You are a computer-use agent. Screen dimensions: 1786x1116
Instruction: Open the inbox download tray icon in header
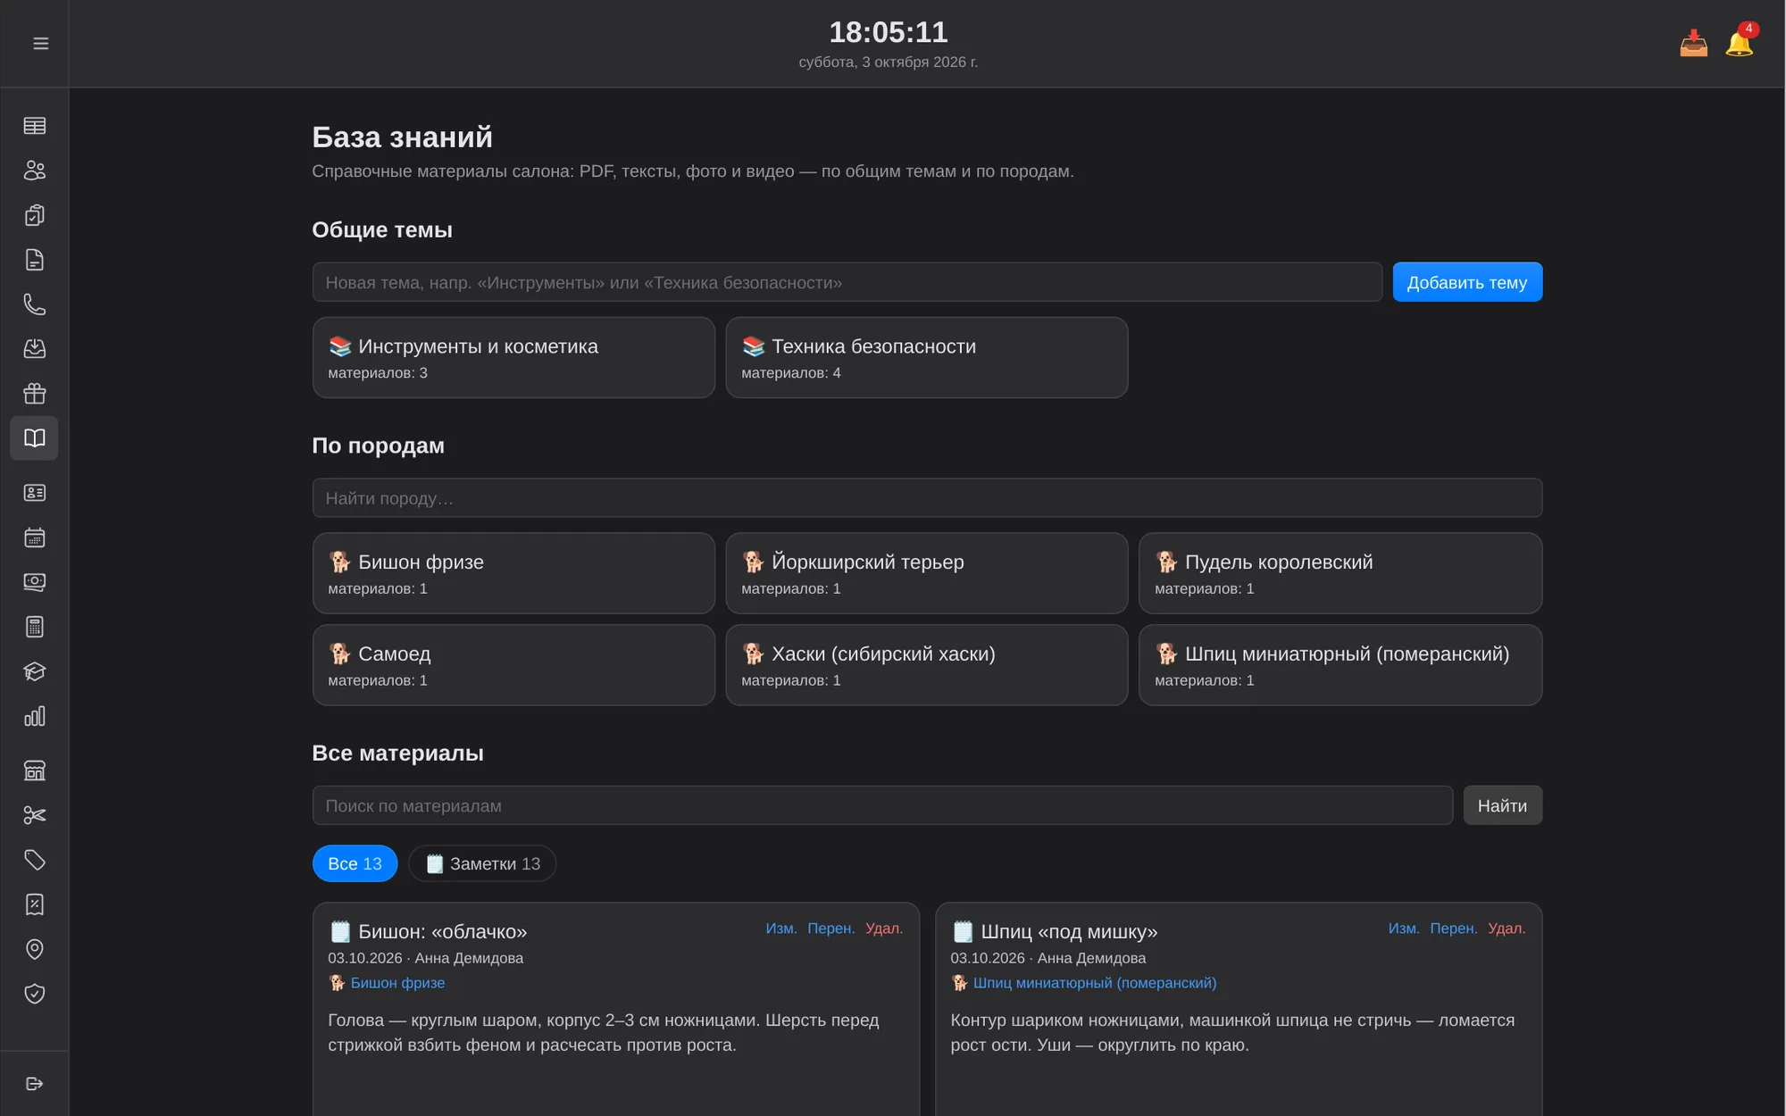click(1693, 44)
